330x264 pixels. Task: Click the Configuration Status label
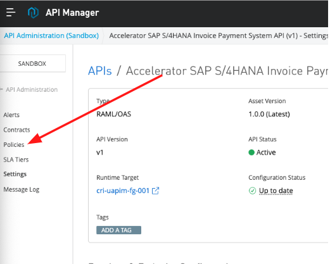click(x=277, y=178)
